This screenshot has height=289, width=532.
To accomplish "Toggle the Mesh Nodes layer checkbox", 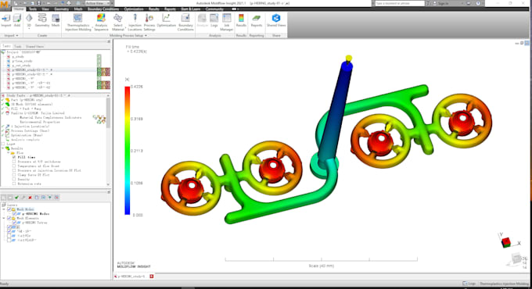I will click(x=9, y=209).
